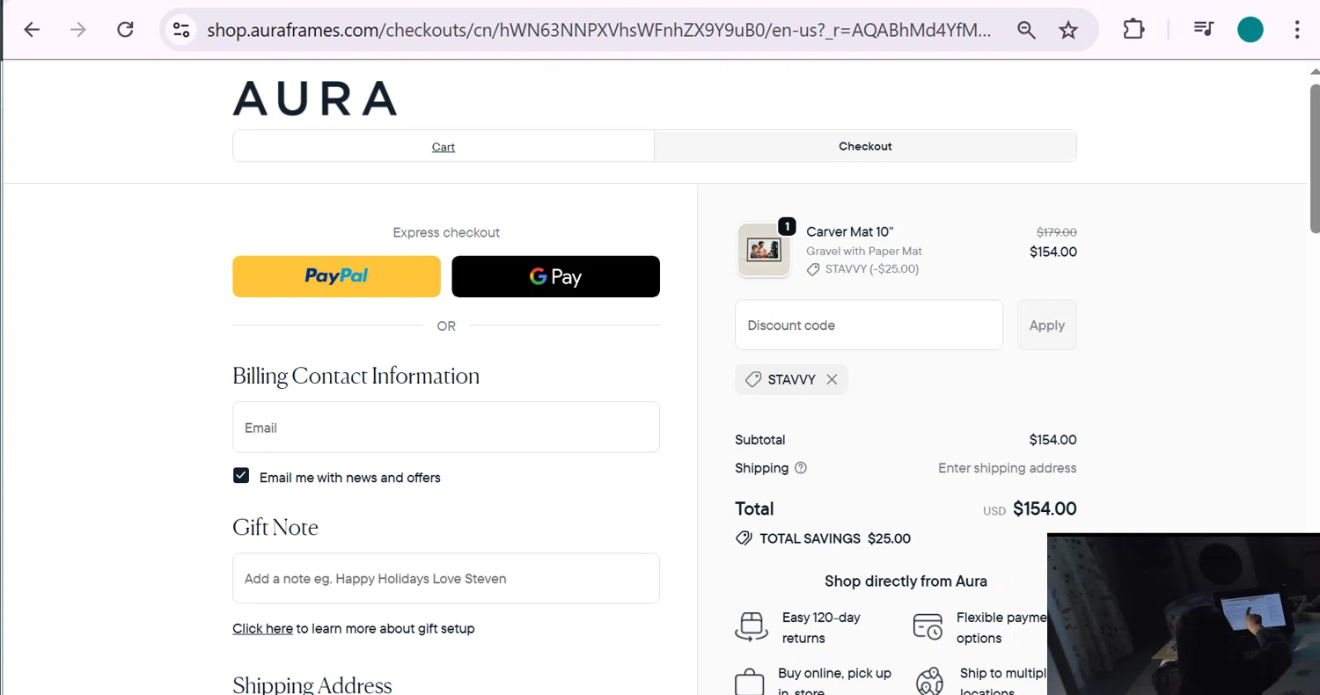Click the Ship to multiple locations icon
The image size is (1320, 695).
[x=929, y=683]
